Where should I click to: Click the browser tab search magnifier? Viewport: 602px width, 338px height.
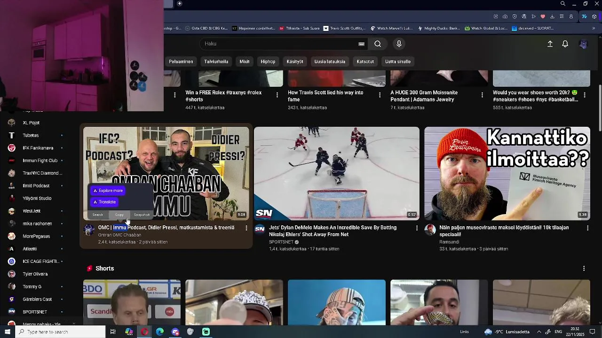pos(562,4)
